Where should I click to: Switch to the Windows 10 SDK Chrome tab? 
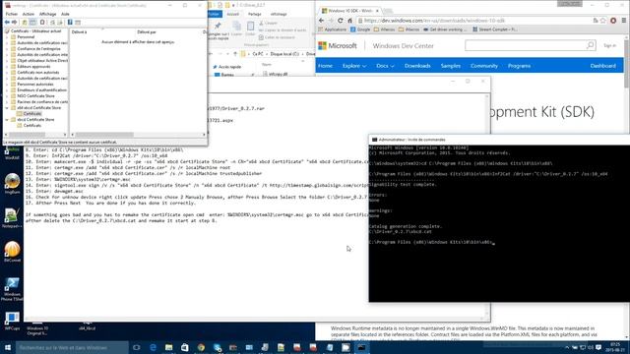[x=350, y=11]
